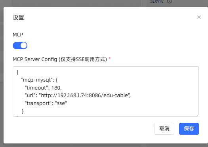208x147 pixels.
Task: Click the 180 timeout number value
Action: [56, 88]
